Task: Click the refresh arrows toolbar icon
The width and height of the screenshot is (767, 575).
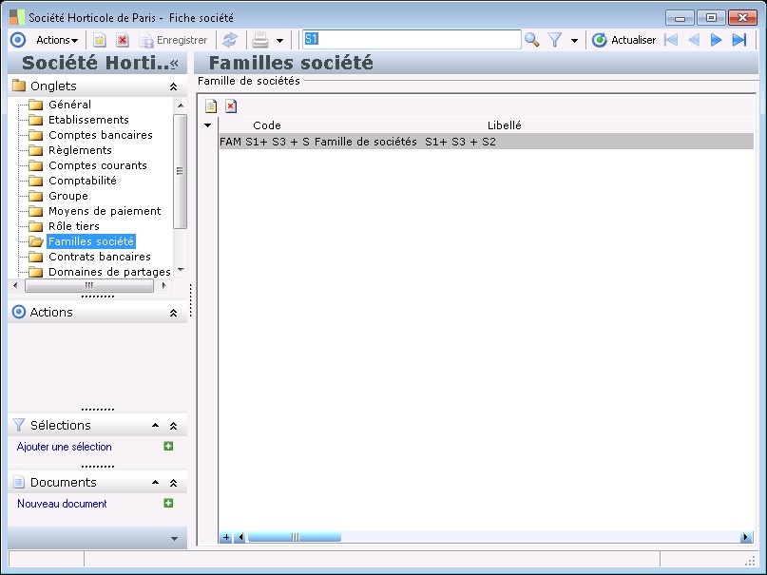Action: [230, 40]
